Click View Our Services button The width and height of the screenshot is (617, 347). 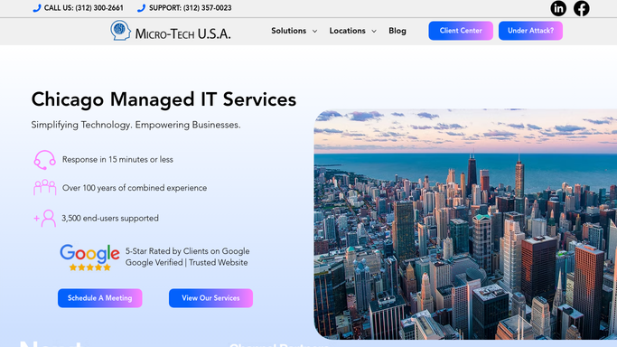tap(210, 298)
